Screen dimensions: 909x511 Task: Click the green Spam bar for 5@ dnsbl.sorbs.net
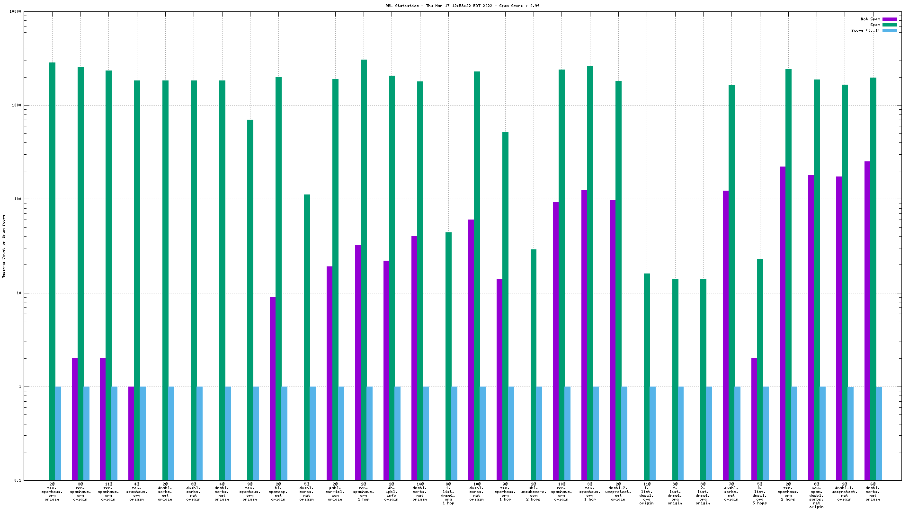click(307, 337)
